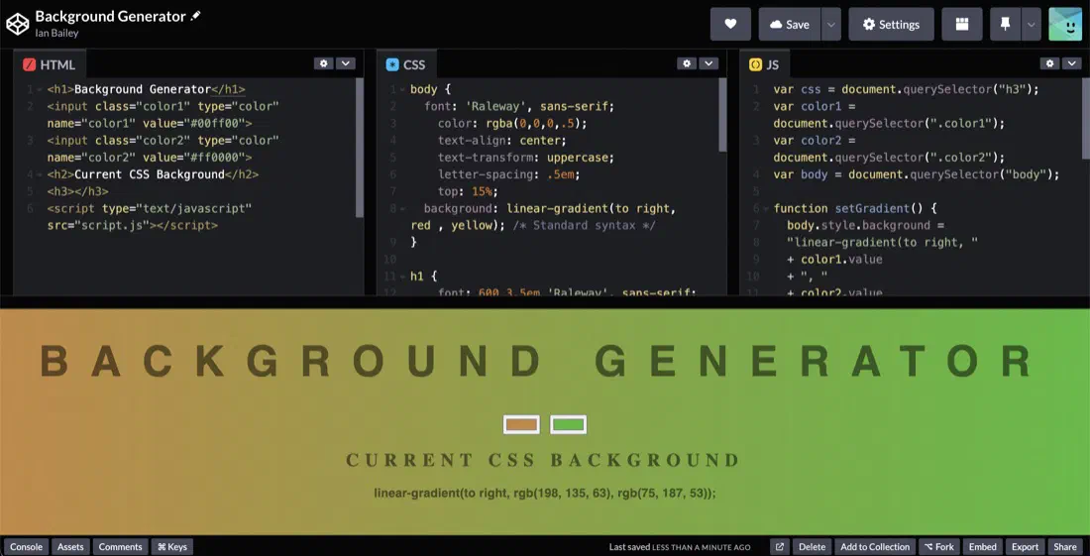Open JS editor gear settings
This screenshot has width=1090, height=556.
pos(1049,63)
